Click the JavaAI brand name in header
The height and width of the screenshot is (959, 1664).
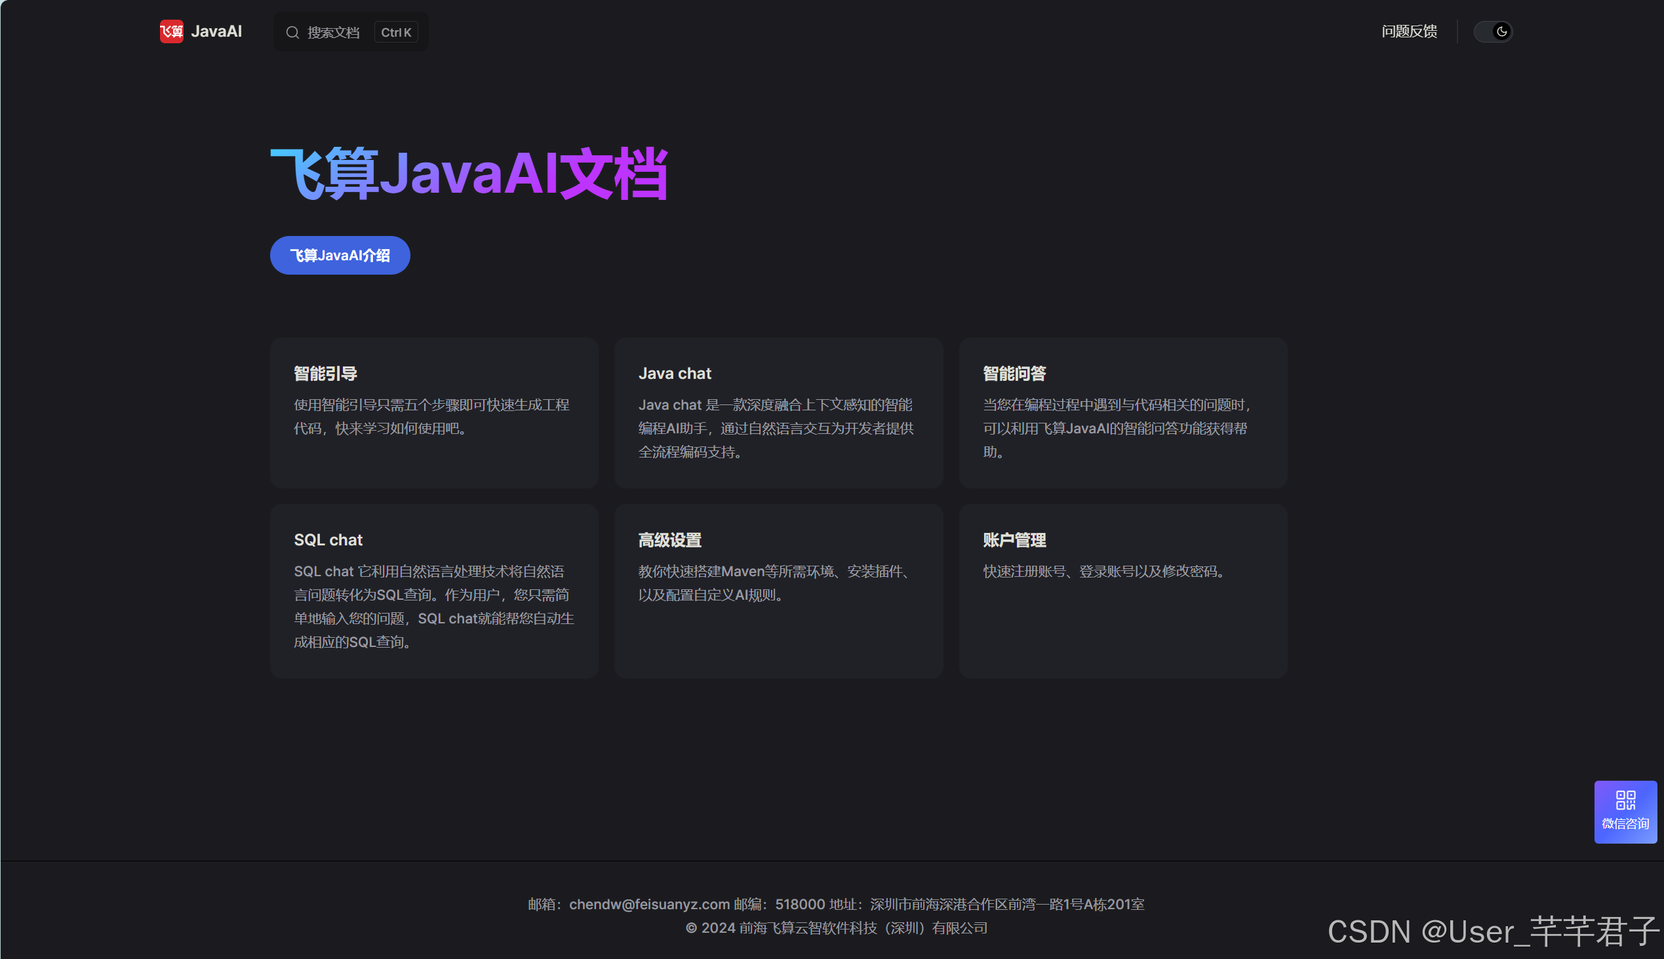click(x=216, y=31)
